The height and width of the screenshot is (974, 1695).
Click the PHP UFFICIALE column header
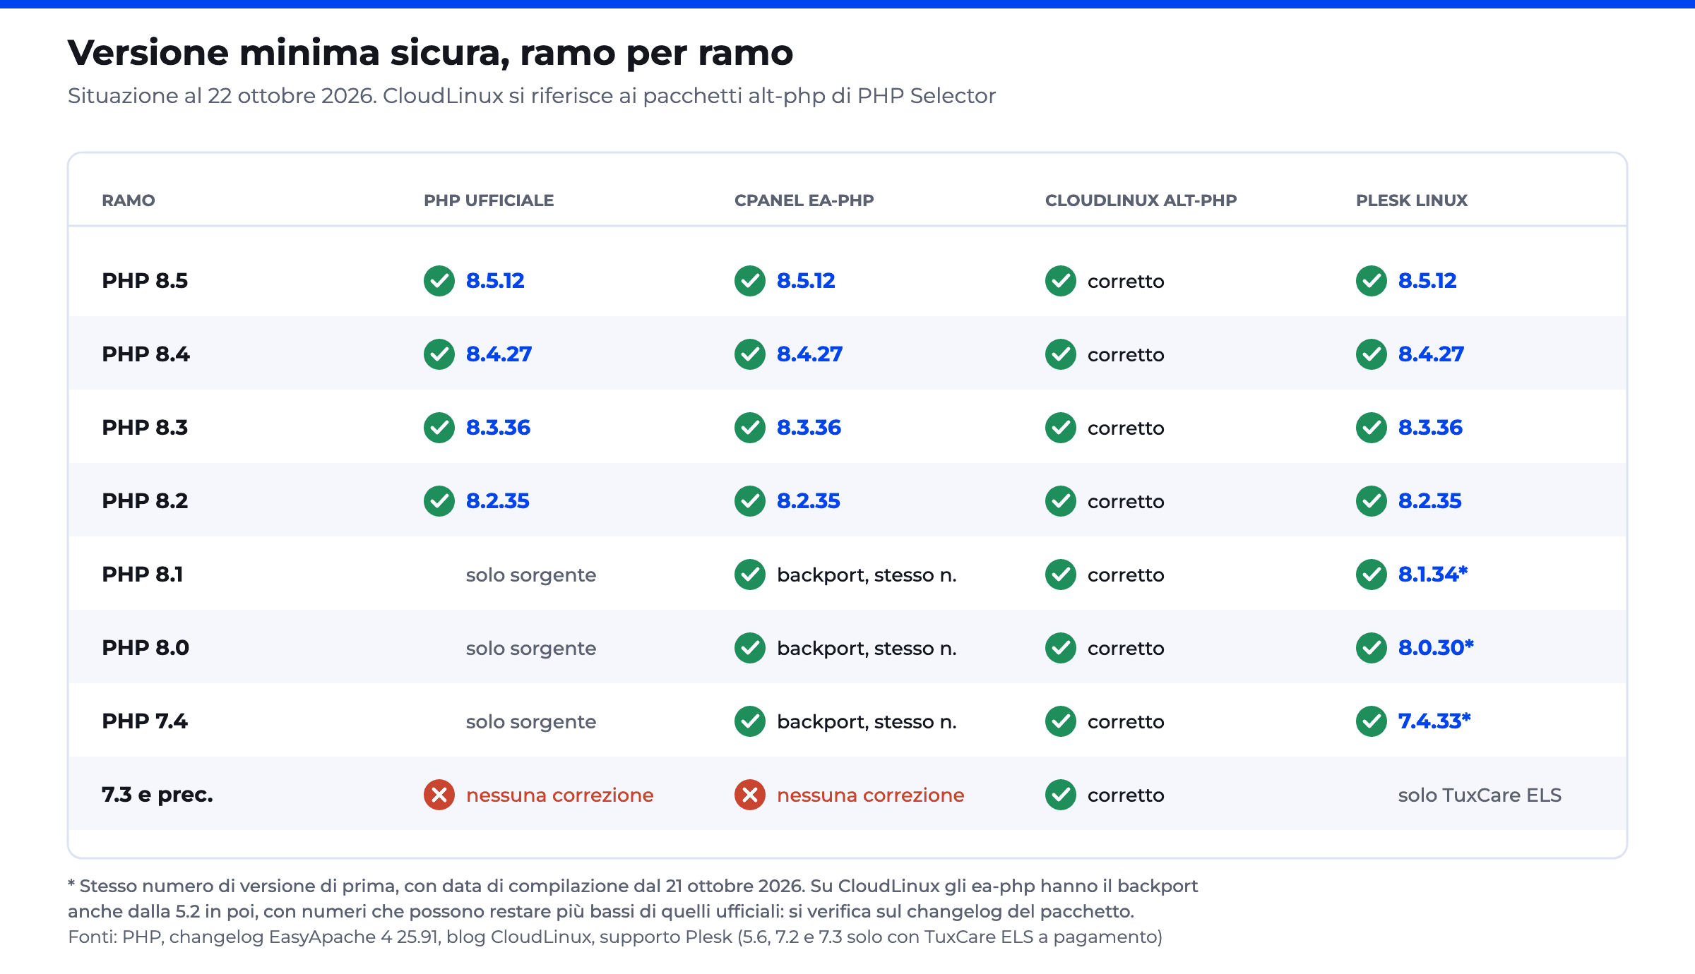489,200
